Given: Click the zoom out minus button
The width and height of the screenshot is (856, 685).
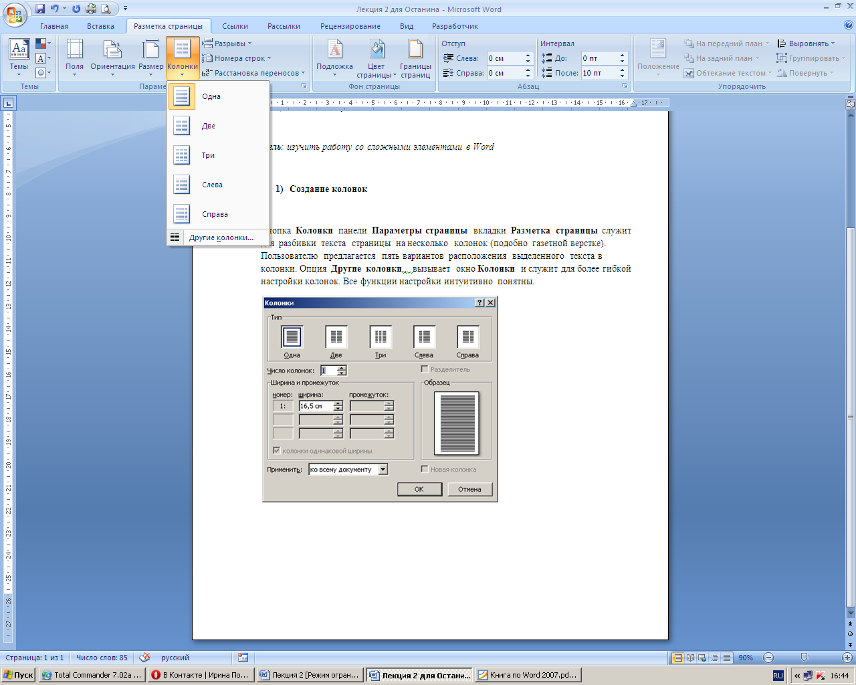Looking at the screenshot, I should (768, 658).
